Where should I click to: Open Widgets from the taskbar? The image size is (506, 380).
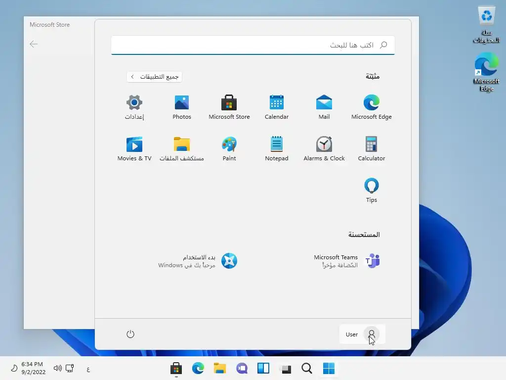(x=263, y=368)
